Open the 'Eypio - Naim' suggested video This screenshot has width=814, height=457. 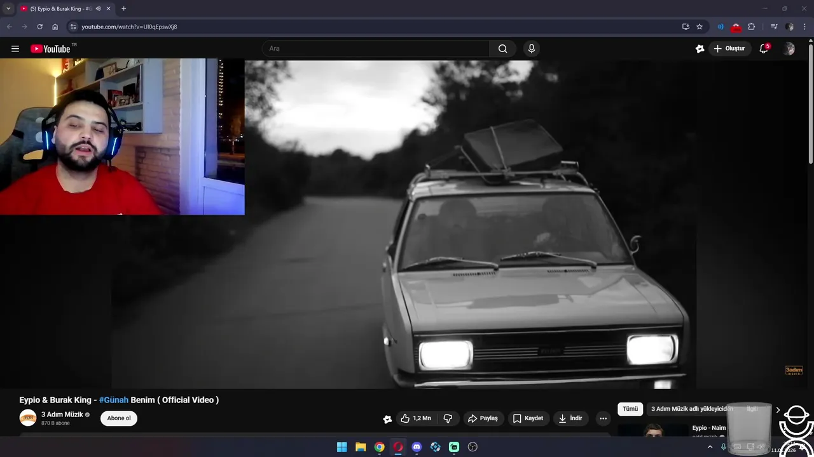coord(709,428)
